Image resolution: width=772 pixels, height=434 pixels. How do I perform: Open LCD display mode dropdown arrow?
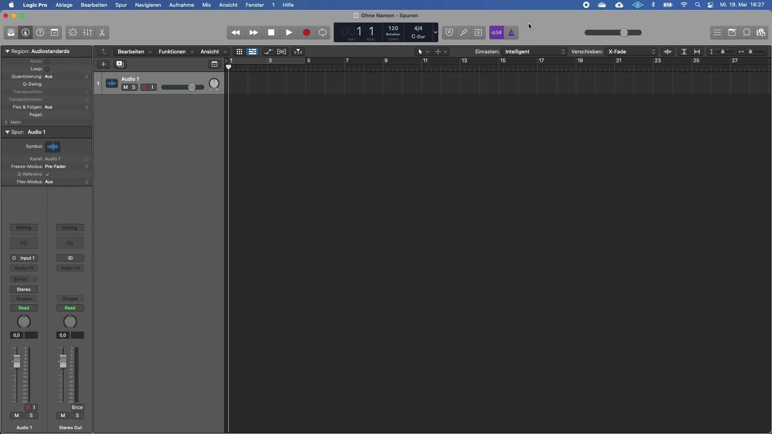tap(435, 33)
